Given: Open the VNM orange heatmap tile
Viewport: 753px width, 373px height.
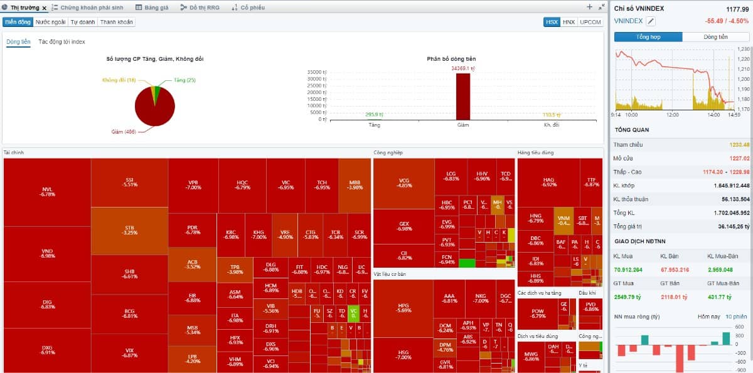Looking at the screenshot, I should 563,221.
